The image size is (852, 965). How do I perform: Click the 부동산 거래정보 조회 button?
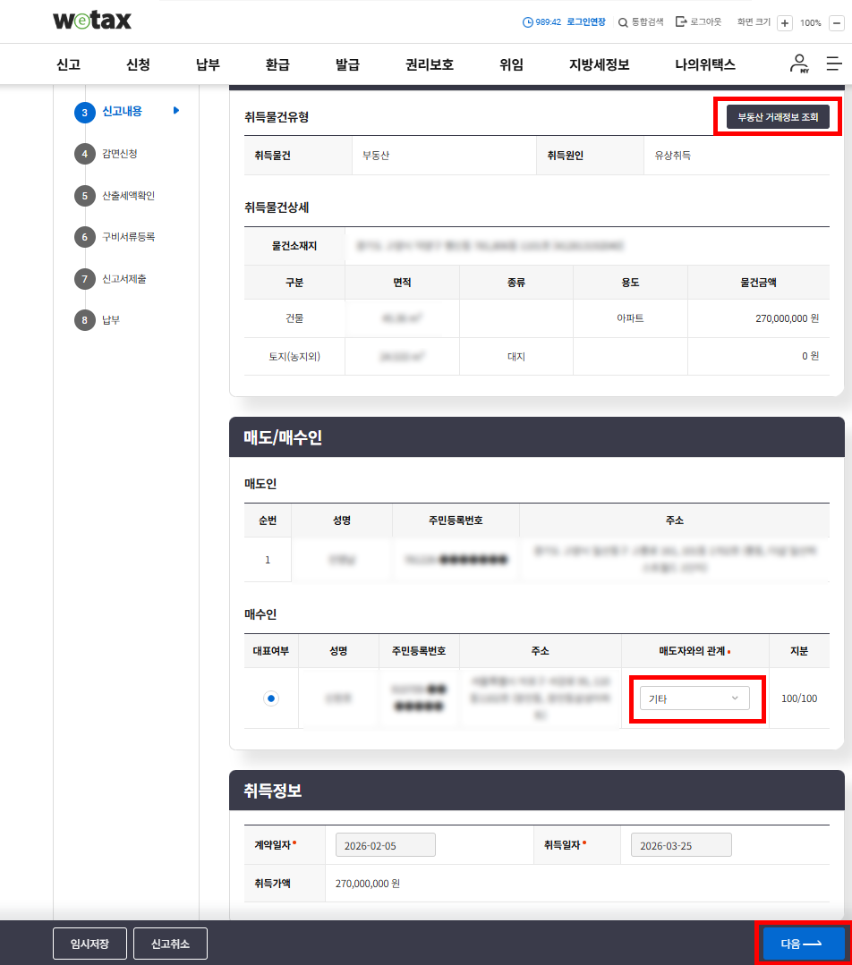coord(777,116)
